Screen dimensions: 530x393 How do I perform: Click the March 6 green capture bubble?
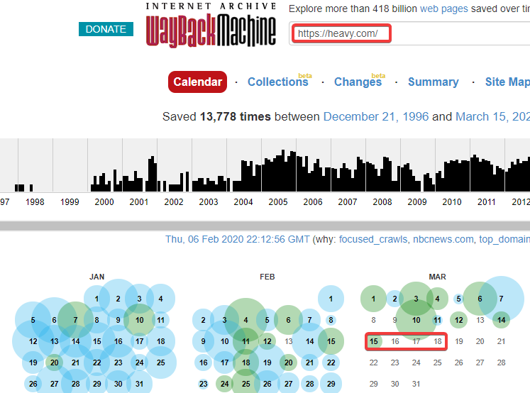(x=480, y=299)
